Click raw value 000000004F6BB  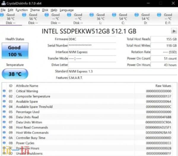click(x=159, y=117)
